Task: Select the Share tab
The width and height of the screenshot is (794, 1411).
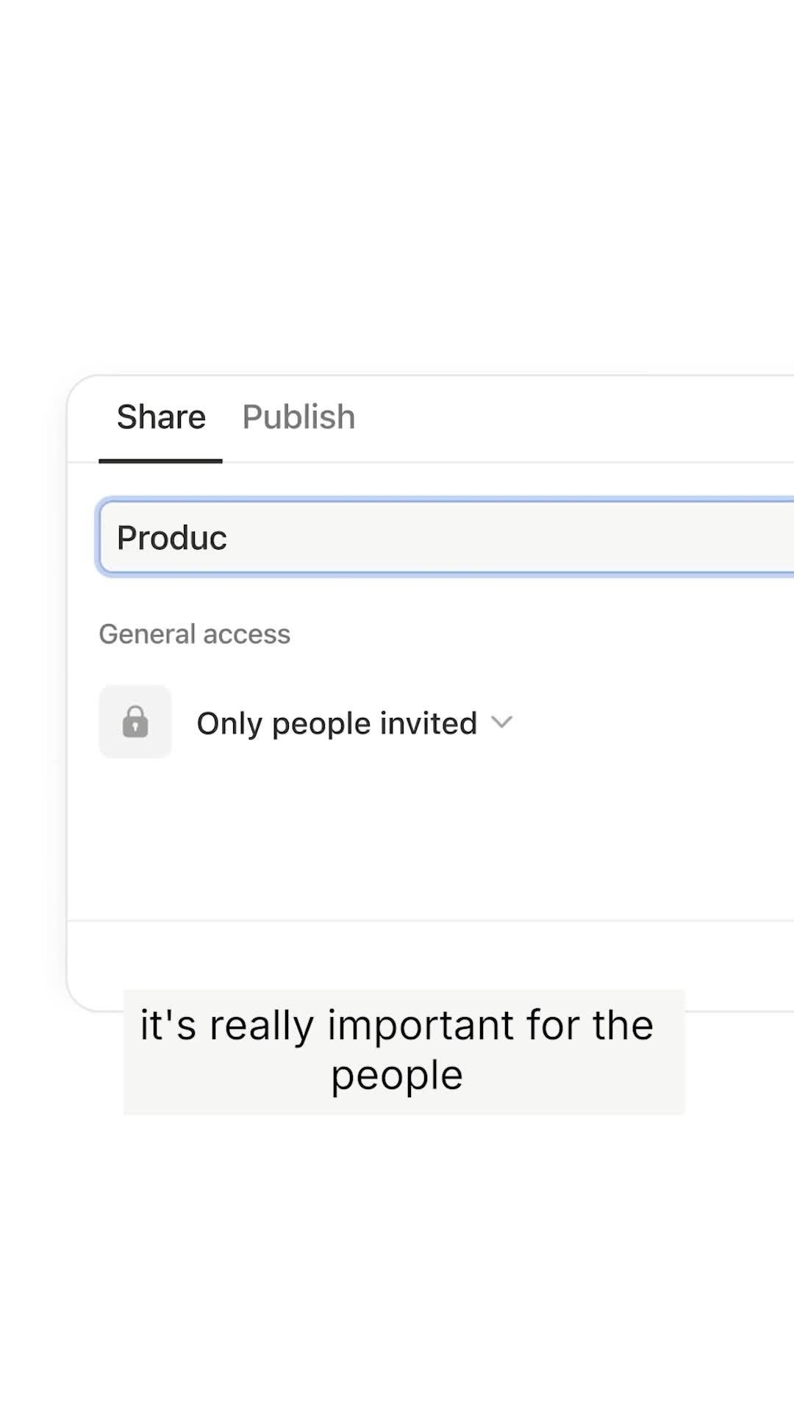Action: click(x=161, y=417)
